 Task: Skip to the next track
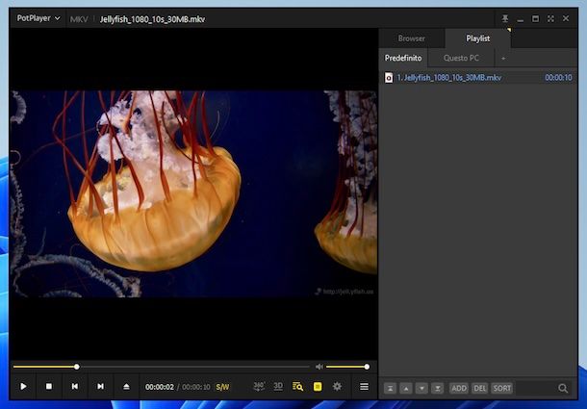(x=100, y=387)
